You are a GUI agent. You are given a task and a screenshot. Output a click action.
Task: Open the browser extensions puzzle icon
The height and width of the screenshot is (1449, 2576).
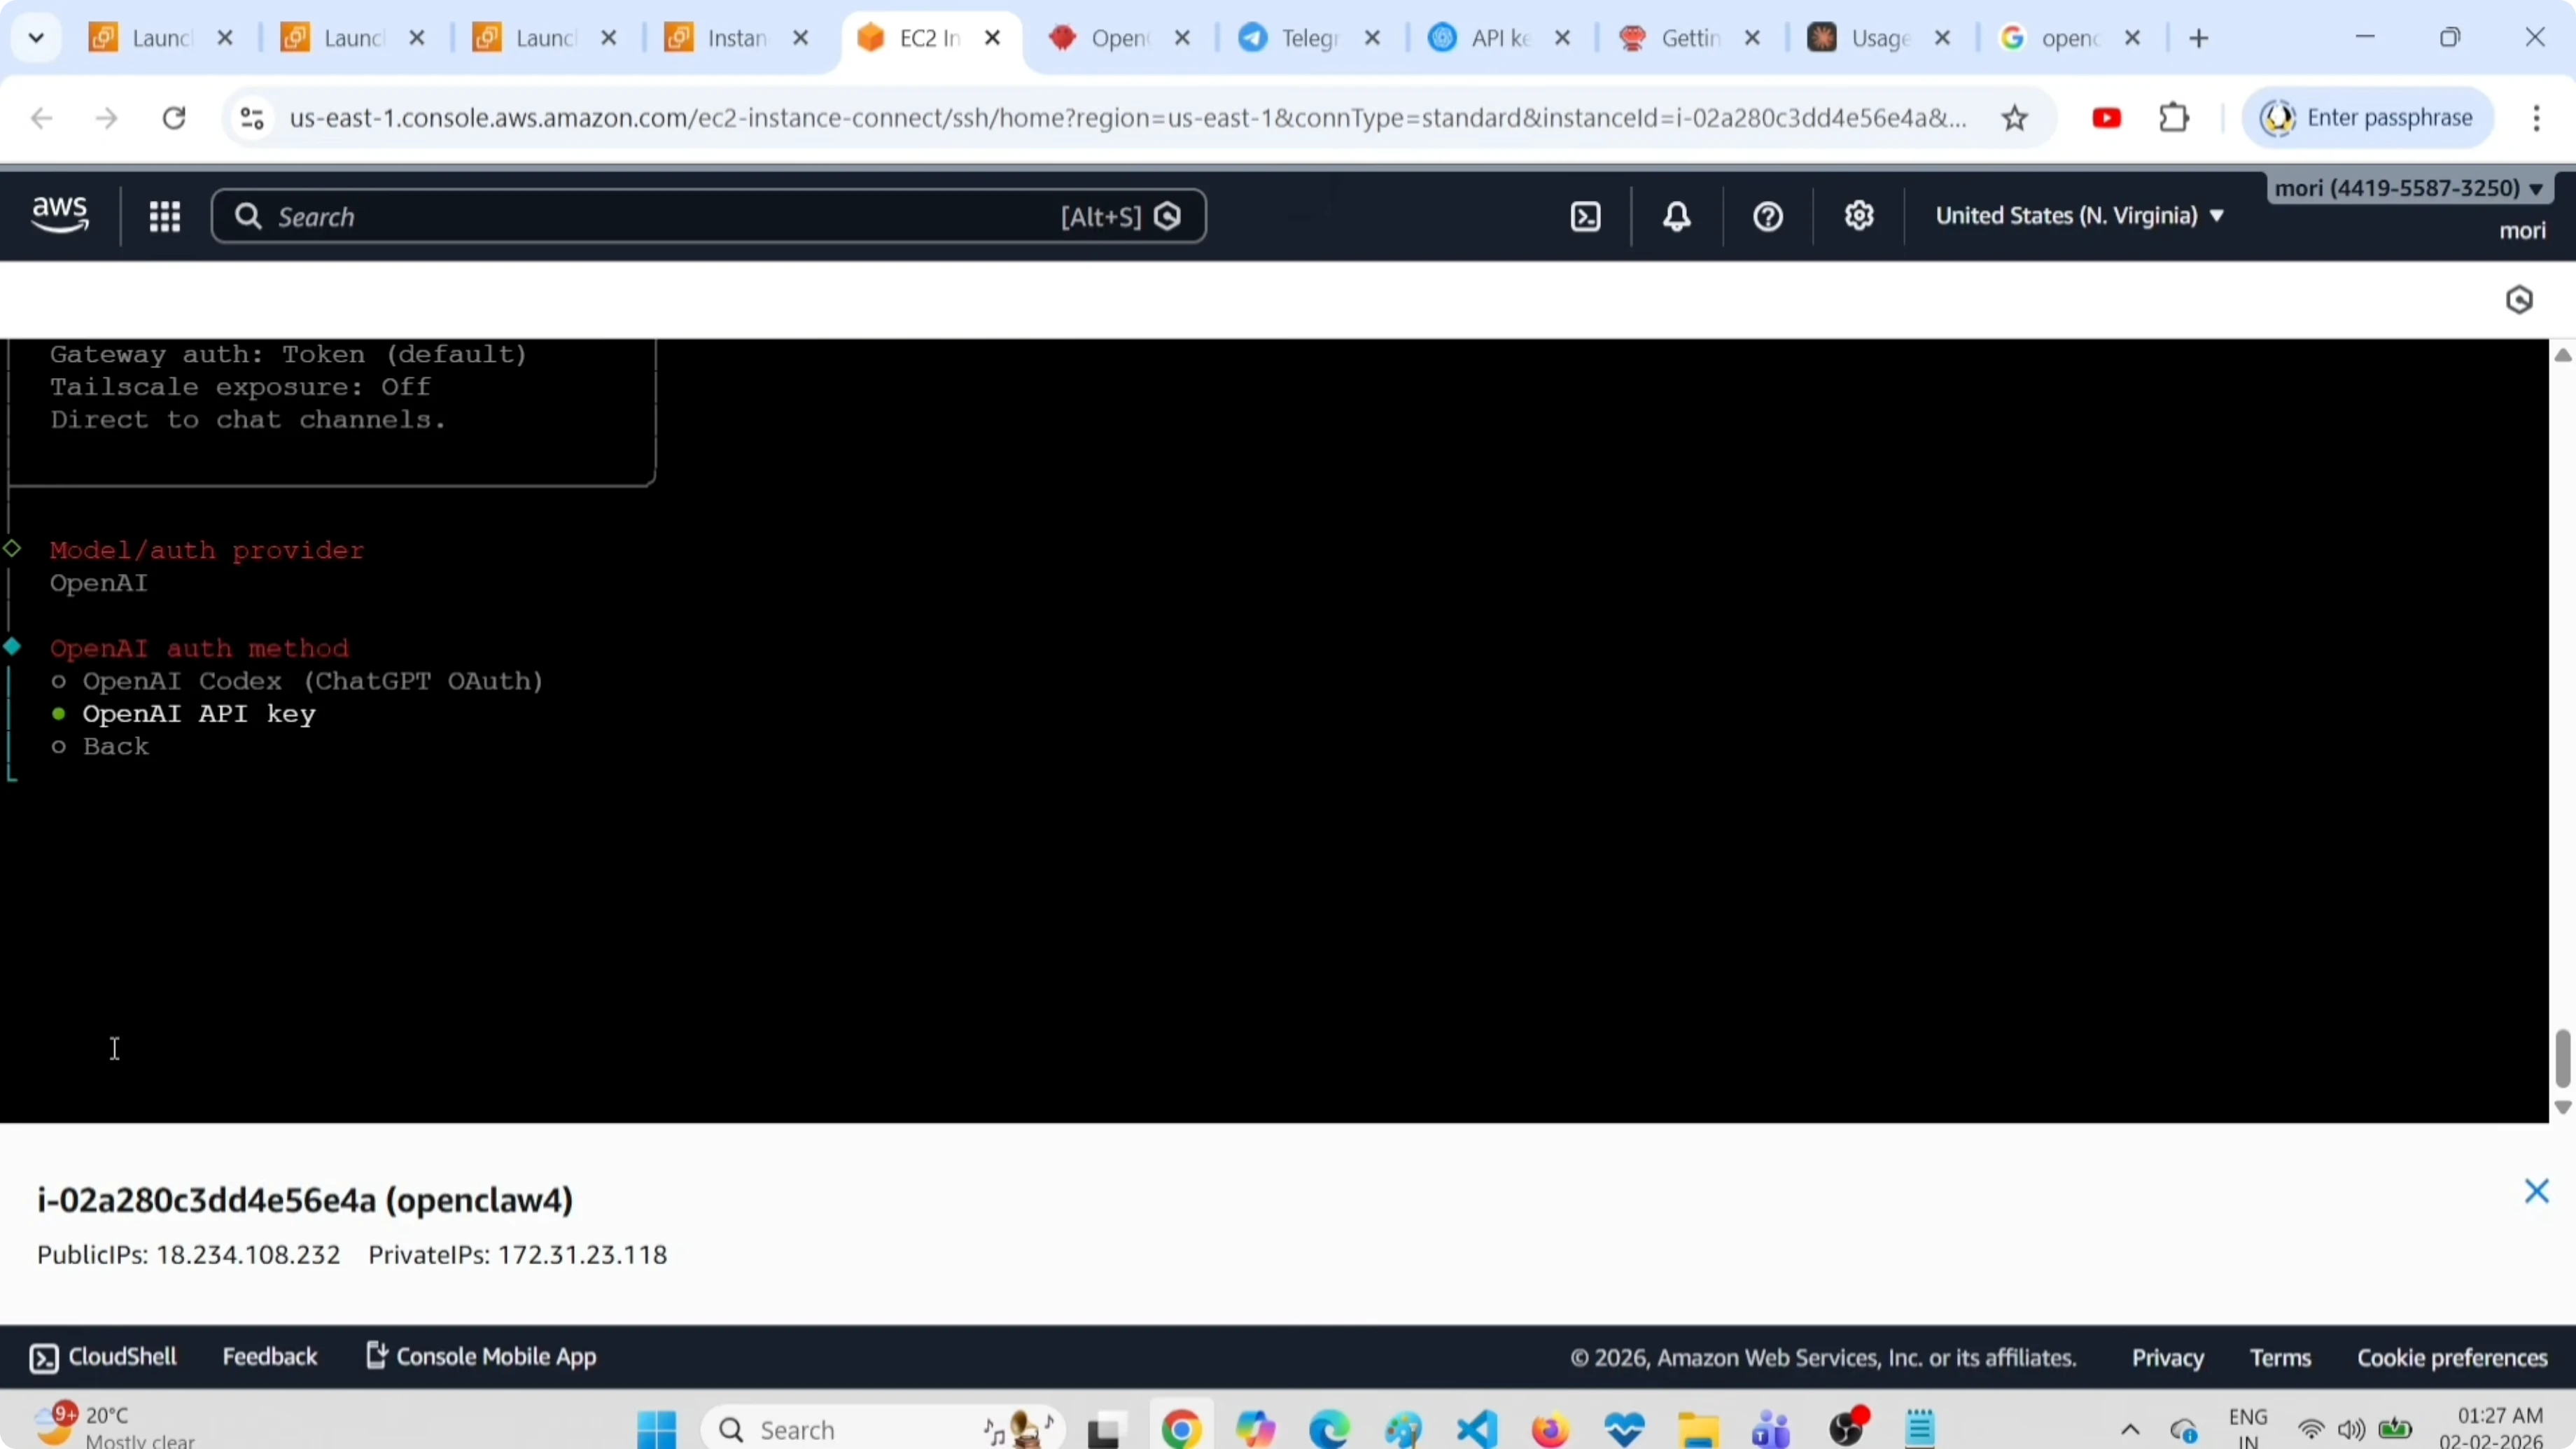click(x=2174, y=119)
